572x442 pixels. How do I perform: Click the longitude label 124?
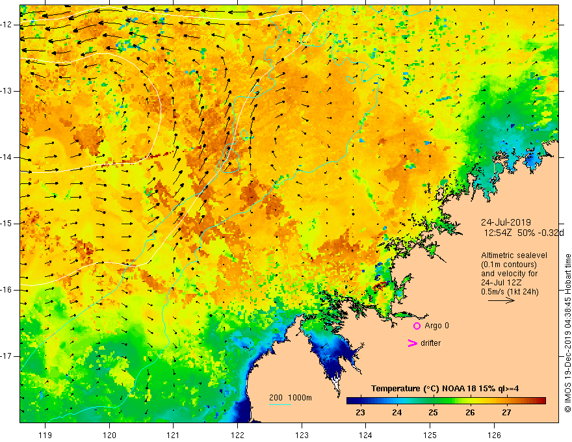click(x=365, y=435)
